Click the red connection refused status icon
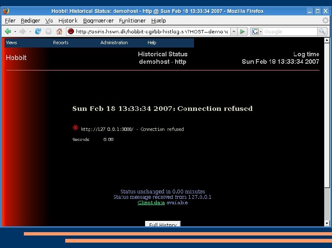Image resolution: width=332 pixels, height=248 pixels. (75, 128)
